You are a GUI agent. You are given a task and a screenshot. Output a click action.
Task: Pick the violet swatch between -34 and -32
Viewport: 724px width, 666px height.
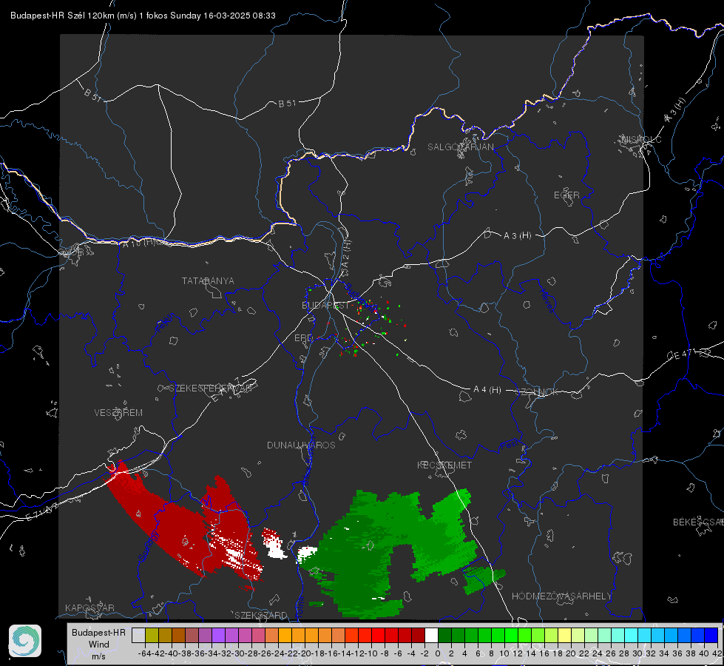tap(218, 636)
